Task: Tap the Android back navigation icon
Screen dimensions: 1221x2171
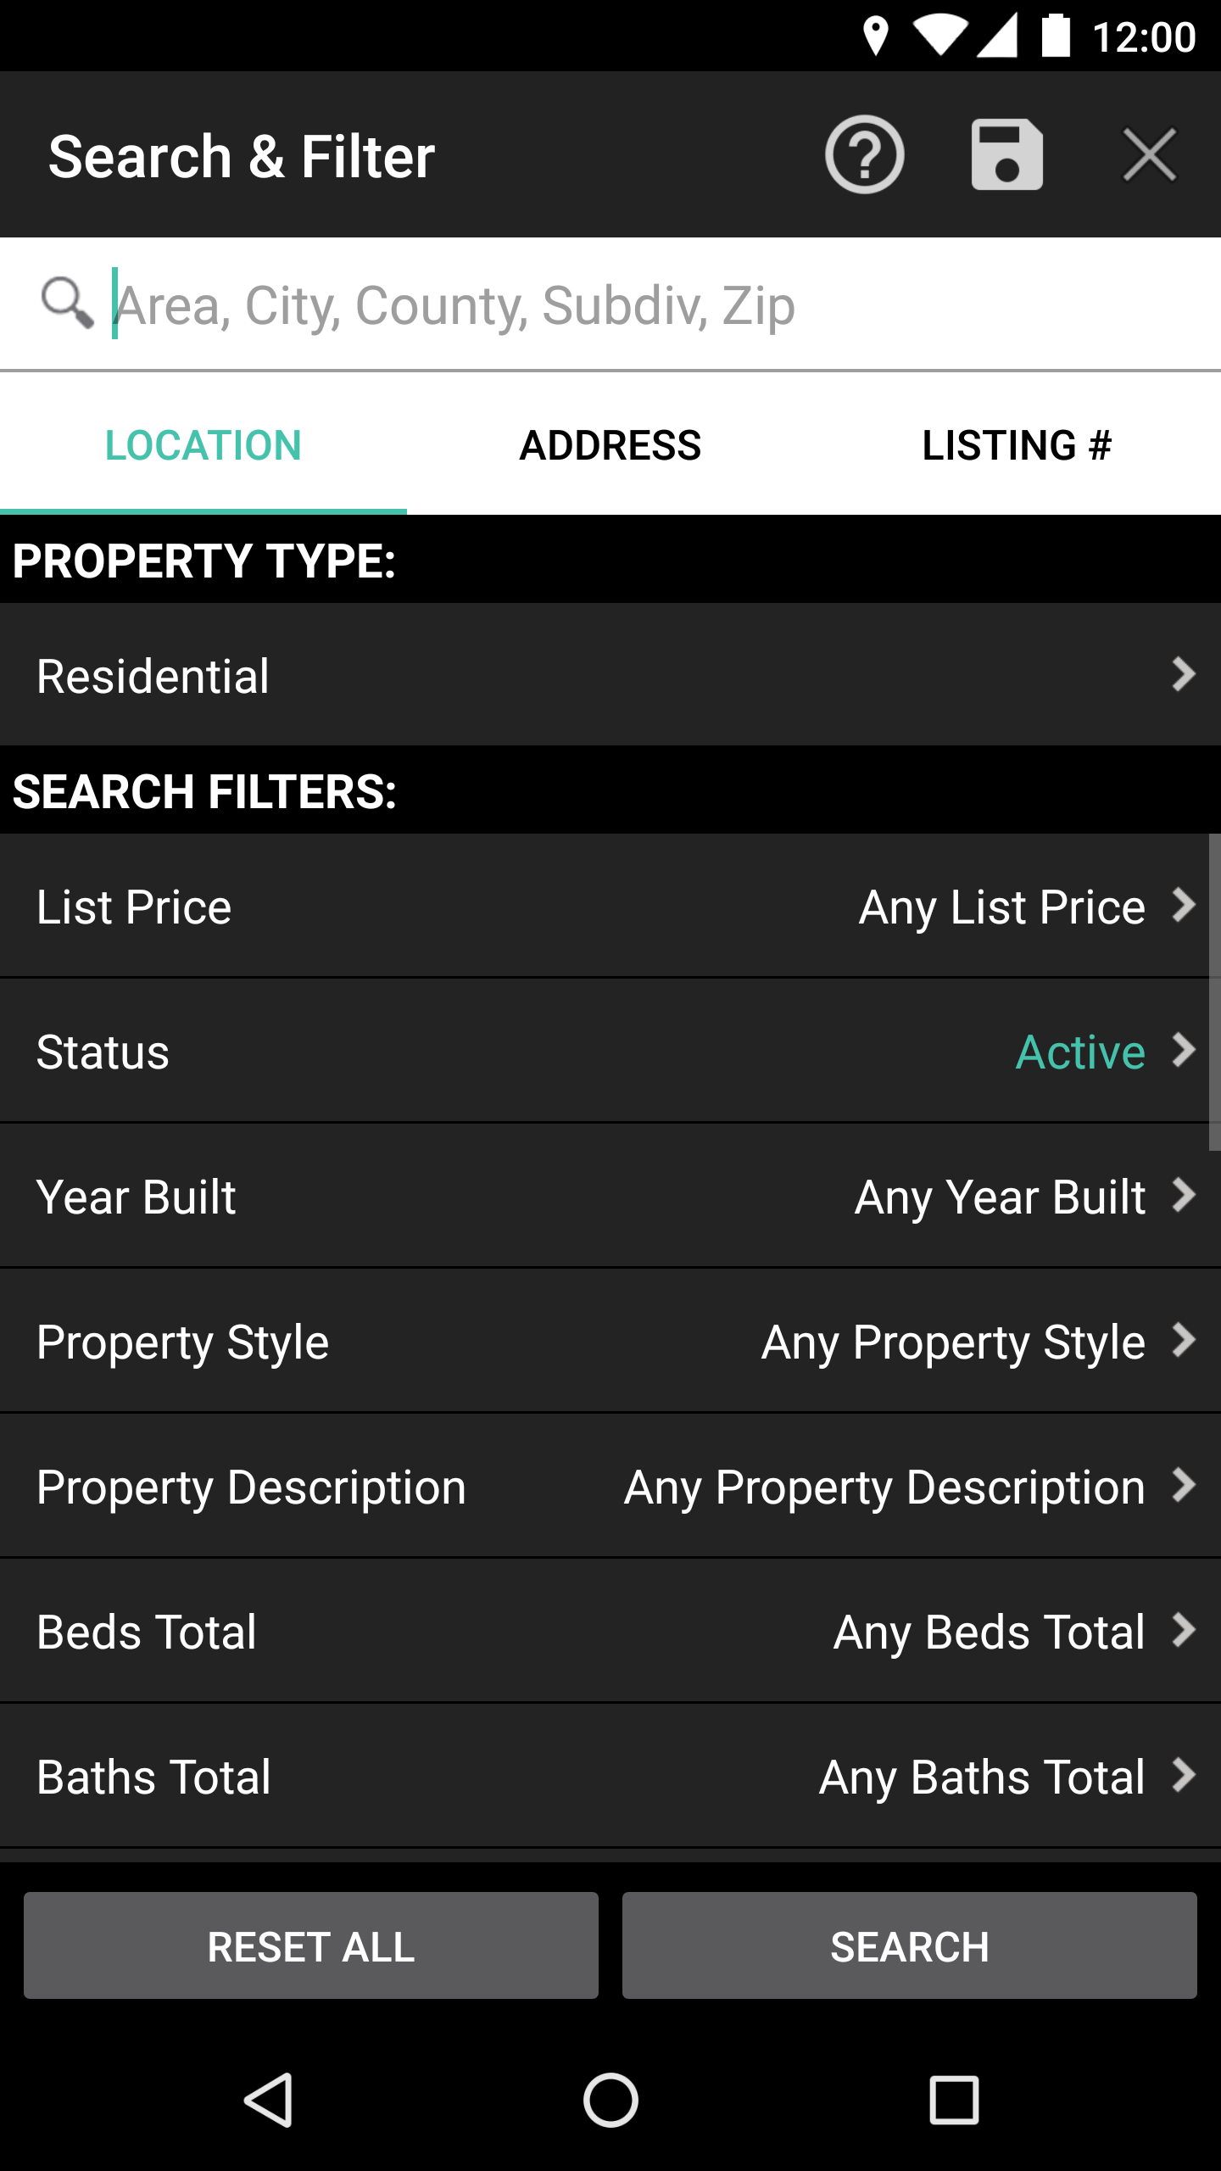Action: [270, 2100]
